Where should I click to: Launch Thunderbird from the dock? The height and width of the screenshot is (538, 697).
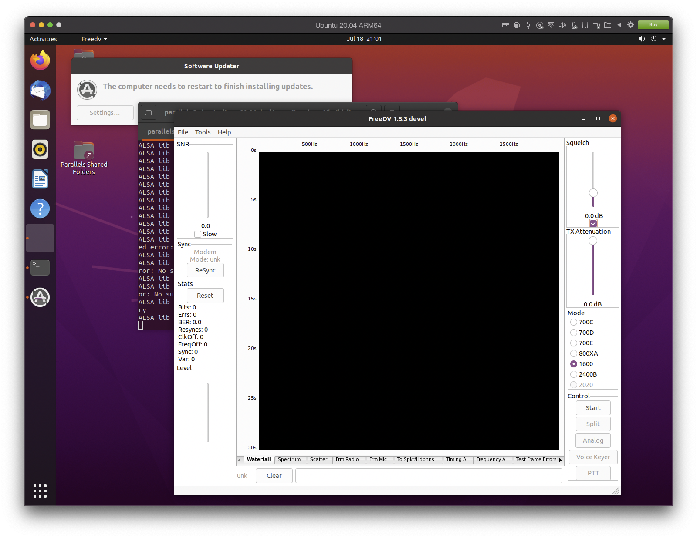point(40,91)
